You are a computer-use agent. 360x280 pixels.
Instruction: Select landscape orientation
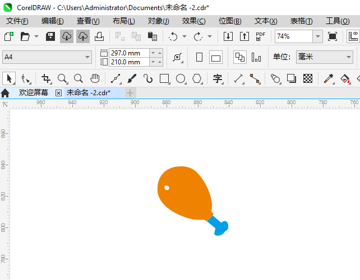[216, 57]
